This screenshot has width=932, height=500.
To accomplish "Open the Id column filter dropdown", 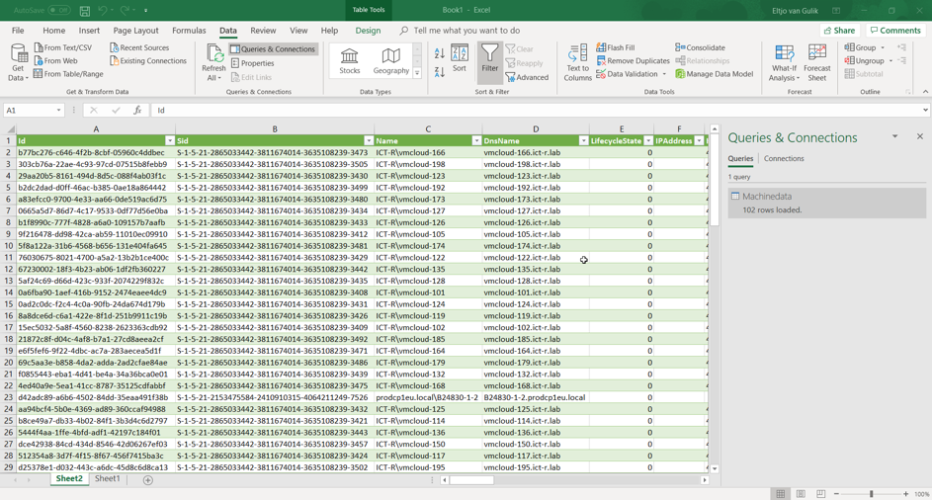I will tap(169, 141).
